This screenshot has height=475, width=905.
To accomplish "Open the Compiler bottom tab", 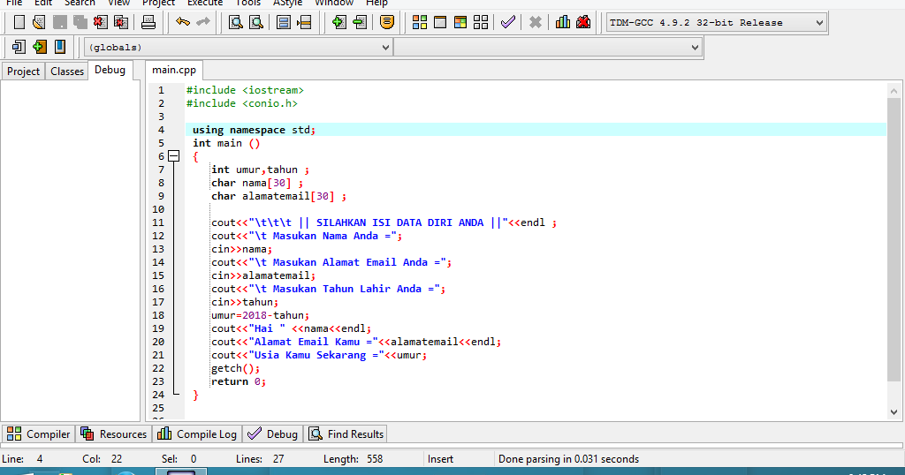I will click(39, 434).
